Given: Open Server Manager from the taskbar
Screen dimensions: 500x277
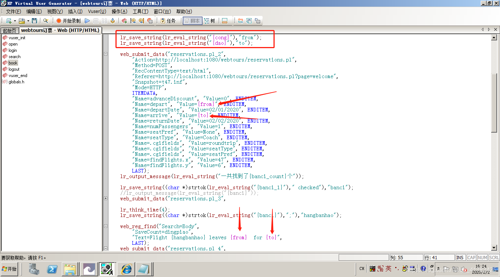Looking at the screenshot, I should pyautogui.click(x=35, y=269).
